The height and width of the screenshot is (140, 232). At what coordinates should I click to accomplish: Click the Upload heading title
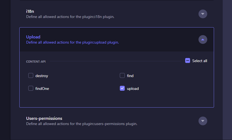[33, 37]
